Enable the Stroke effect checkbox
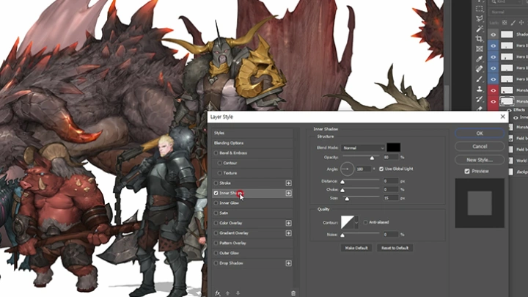This screenshot has height=297, width=528. [x=216, y=183]
